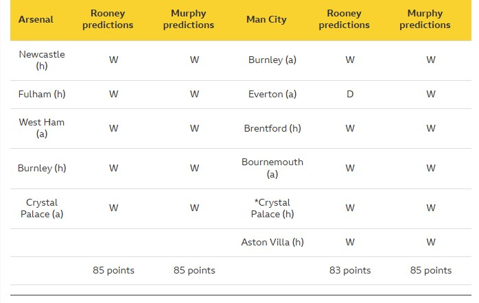479x303 pixels.
Task: Click Murphy's W prediction for Everton
Action: pyautogui.click(x=430, y=94)
